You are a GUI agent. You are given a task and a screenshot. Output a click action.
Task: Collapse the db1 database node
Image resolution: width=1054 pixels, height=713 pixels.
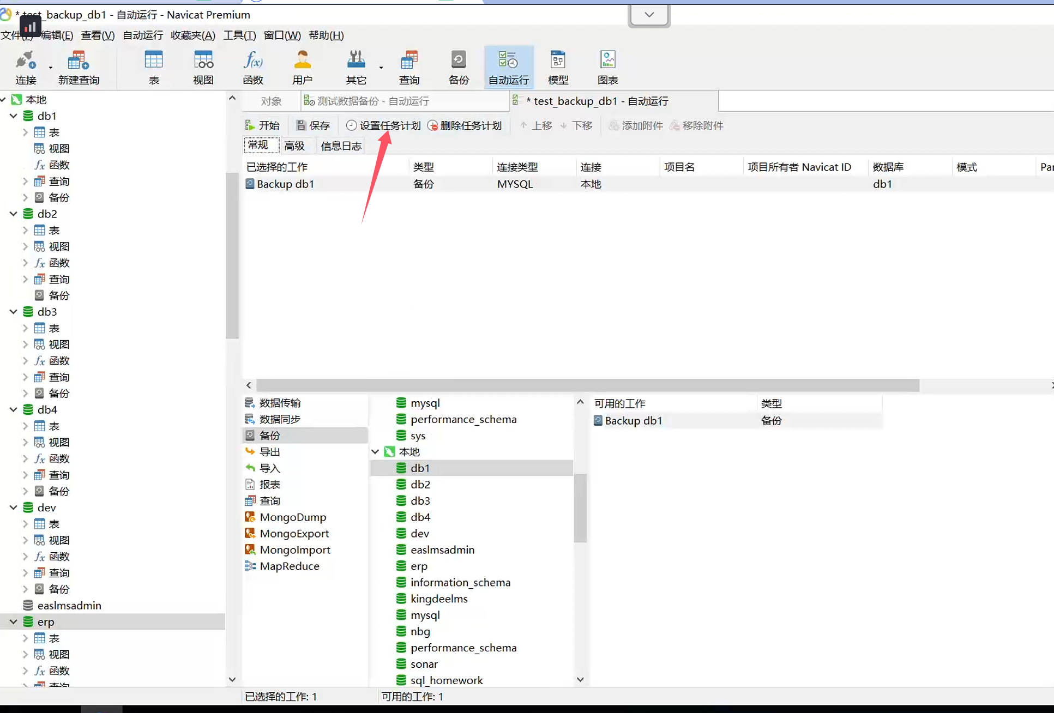[x=14, y=116]
